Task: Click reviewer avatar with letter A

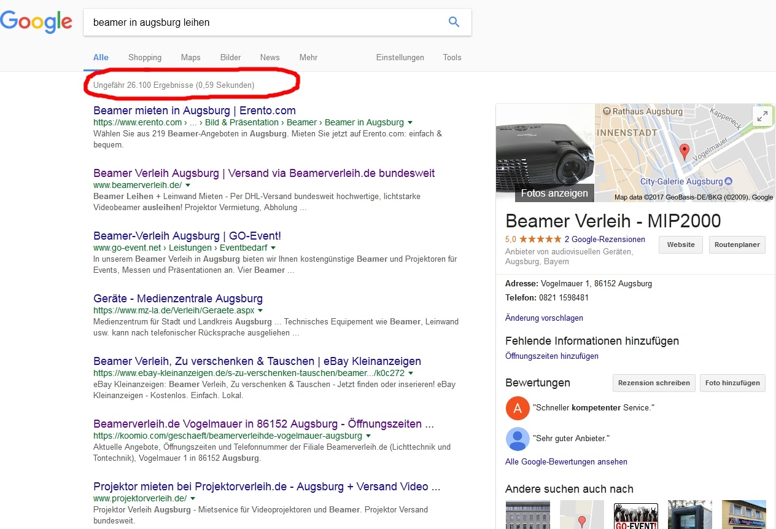Action: (517, 408)
